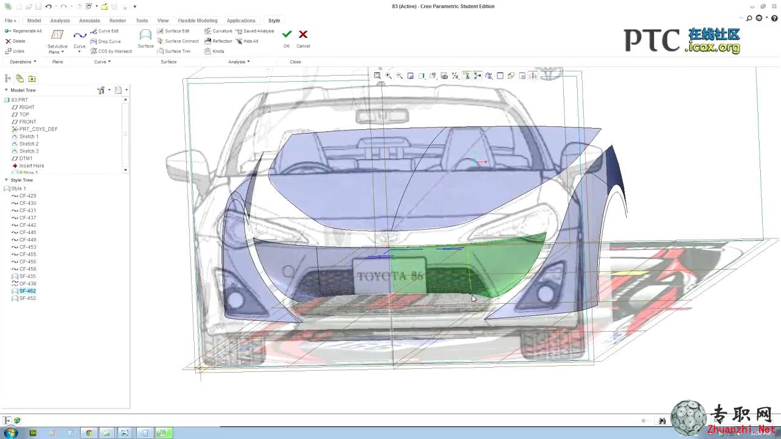Click the Redo button
781x439 pixels.
coord(63,6)
